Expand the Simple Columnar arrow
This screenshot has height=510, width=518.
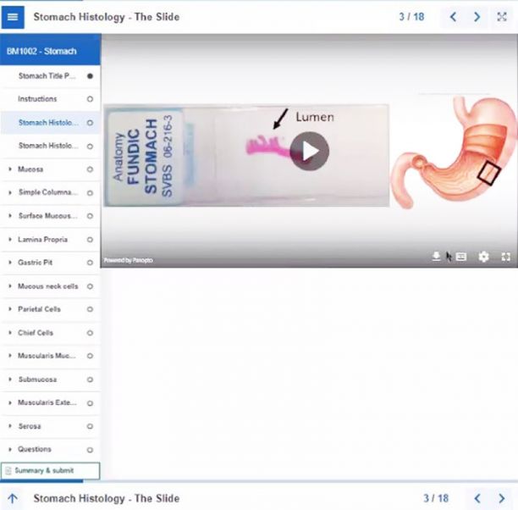(10, 192)
